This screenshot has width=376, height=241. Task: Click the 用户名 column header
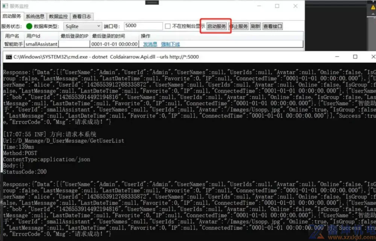(x=12, y=36)
